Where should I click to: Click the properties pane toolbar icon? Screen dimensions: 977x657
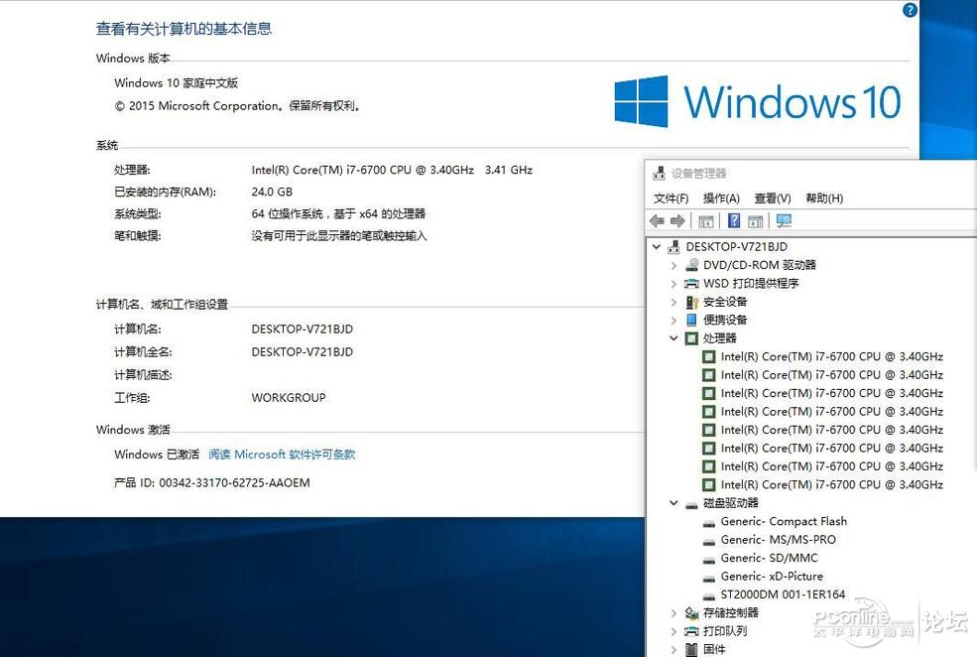756,221
